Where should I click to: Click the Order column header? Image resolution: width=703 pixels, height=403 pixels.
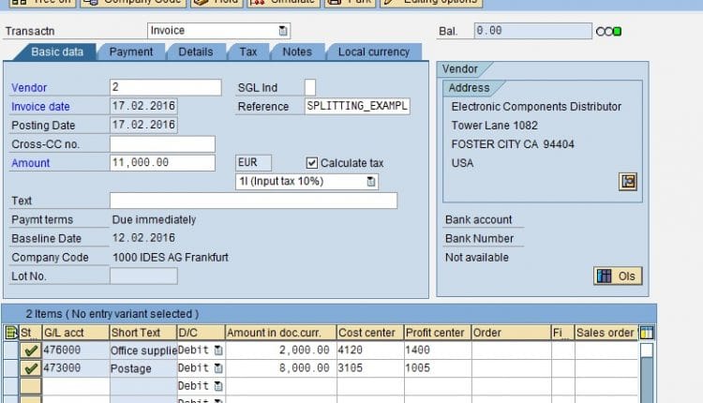(511, 333)
